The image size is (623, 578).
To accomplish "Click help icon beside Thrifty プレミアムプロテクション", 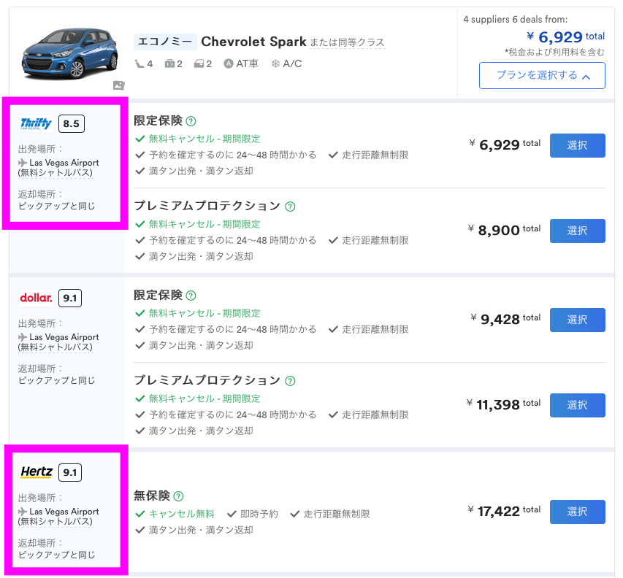I will [x=290, y=207].
